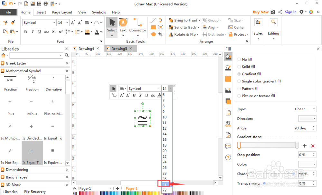Increase the Angle value stepper

tap(314, 127)
